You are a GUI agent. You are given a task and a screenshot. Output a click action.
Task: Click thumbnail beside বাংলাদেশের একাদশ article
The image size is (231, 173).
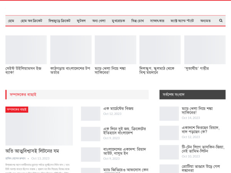pyautogui.click(x=90, y=155)
